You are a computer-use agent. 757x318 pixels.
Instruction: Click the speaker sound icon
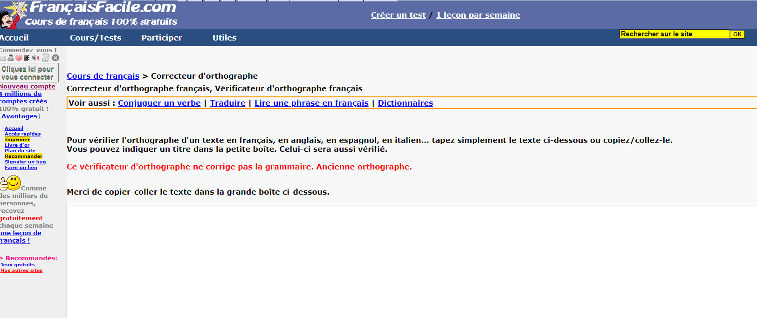pos(35,58)
